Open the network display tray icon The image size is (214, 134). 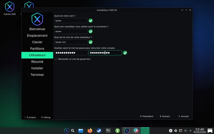click(181, 131)
